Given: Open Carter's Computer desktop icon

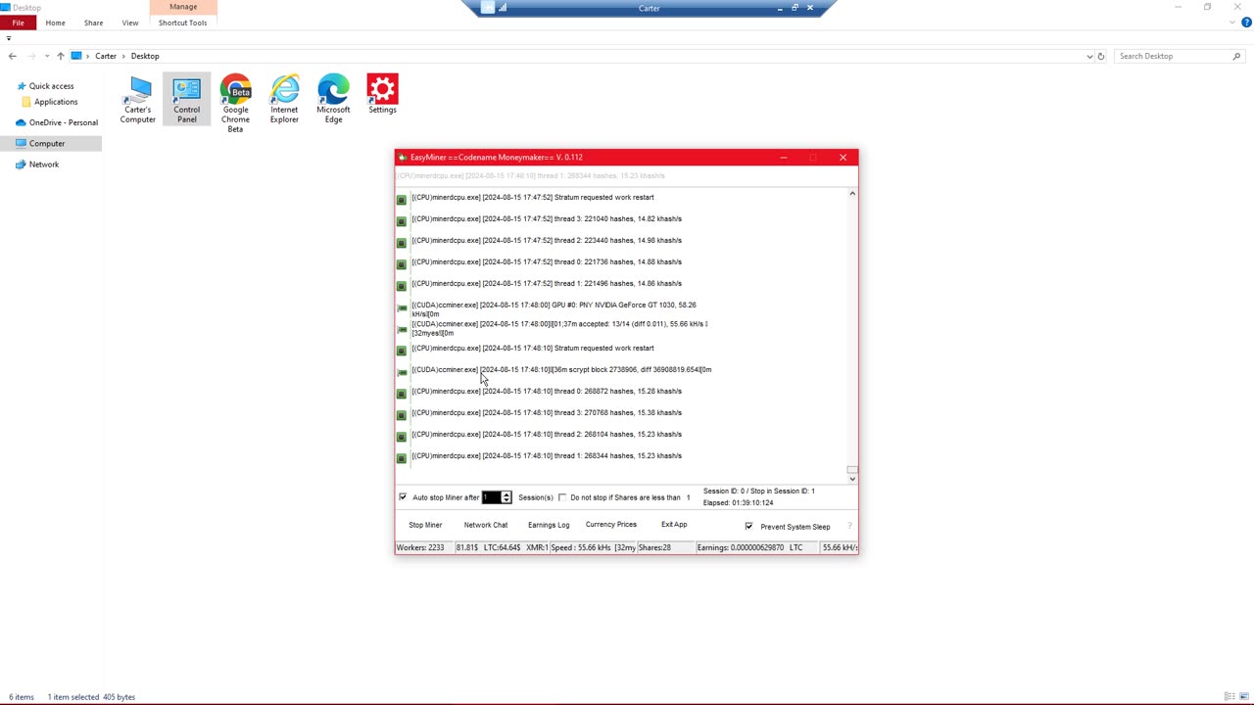Looking at the screenshot, I should pos(138,99).
